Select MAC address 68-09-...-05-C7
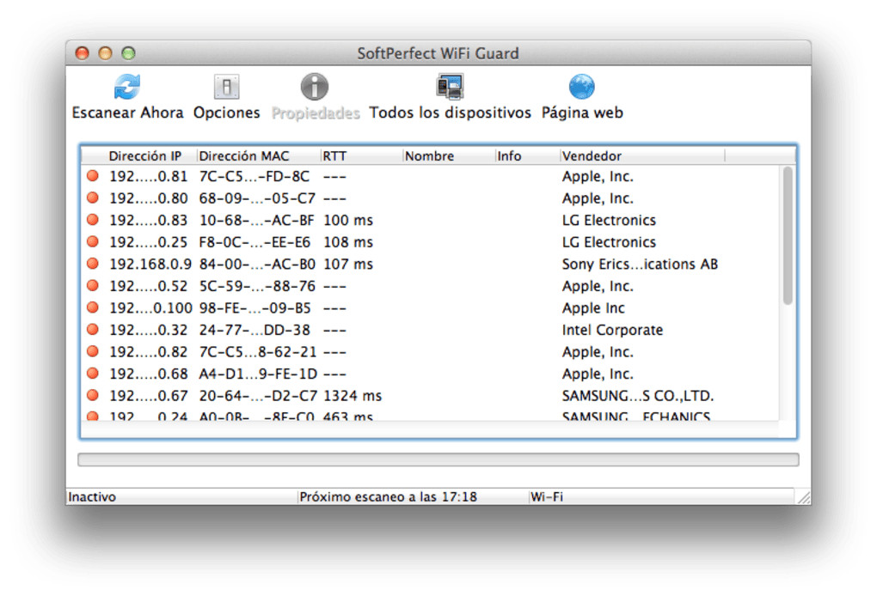The image size is (877, 596). [257, 198]
